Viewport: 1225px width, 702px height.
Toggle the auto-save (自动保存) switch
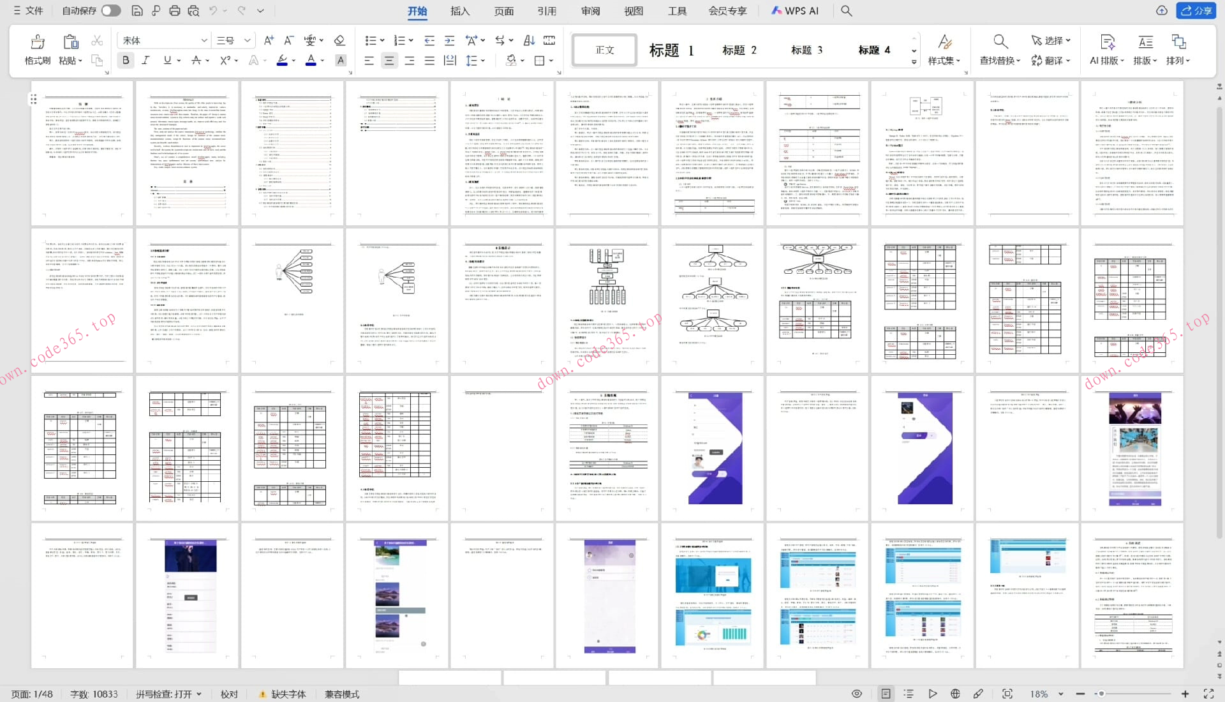[110, 10]
